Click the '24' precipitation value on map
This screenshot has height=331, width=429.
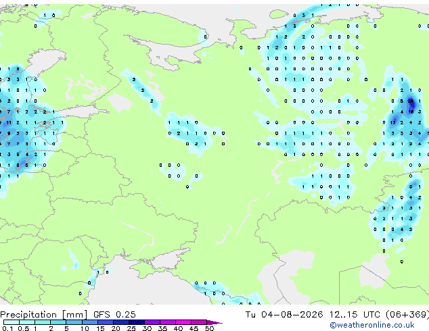411,101
